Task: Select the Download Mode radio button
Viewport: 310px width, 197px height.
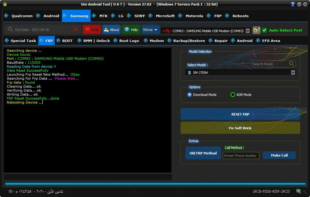Action: [190, 95]
